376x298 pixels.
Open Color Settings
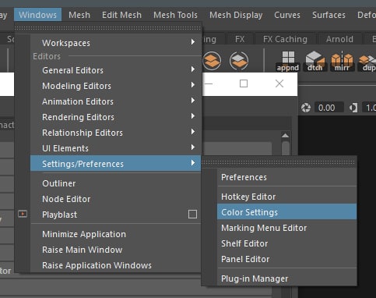pyautogui.click(x=287, y=212)
